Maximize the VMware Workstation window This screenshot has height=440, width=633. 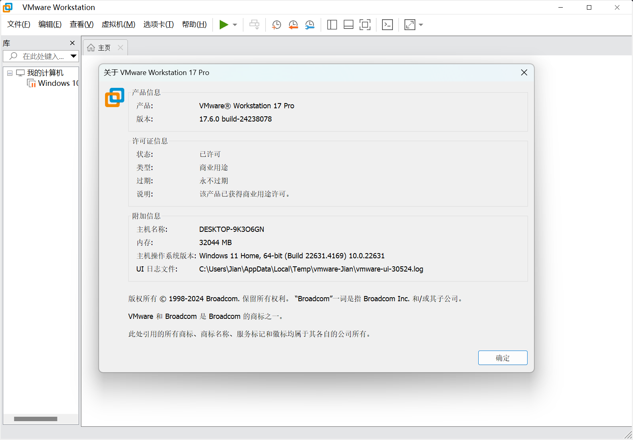[589, 7]
